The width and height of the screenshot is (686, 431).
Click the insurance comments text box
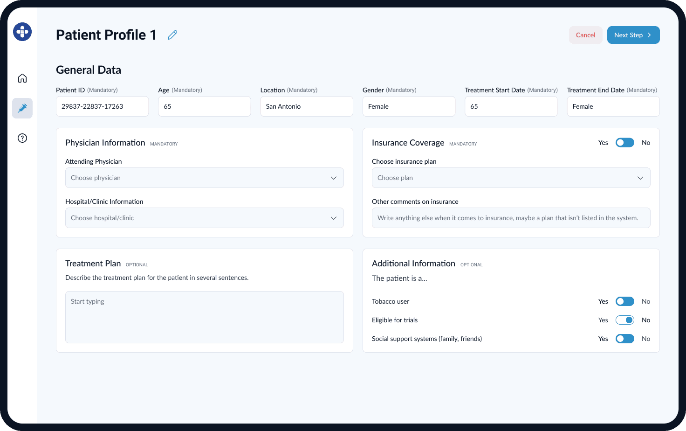[x=511, y=218]
